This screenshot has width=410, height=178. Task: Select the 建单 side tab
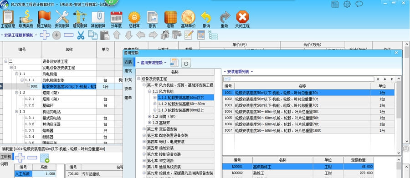click(128, 98)
